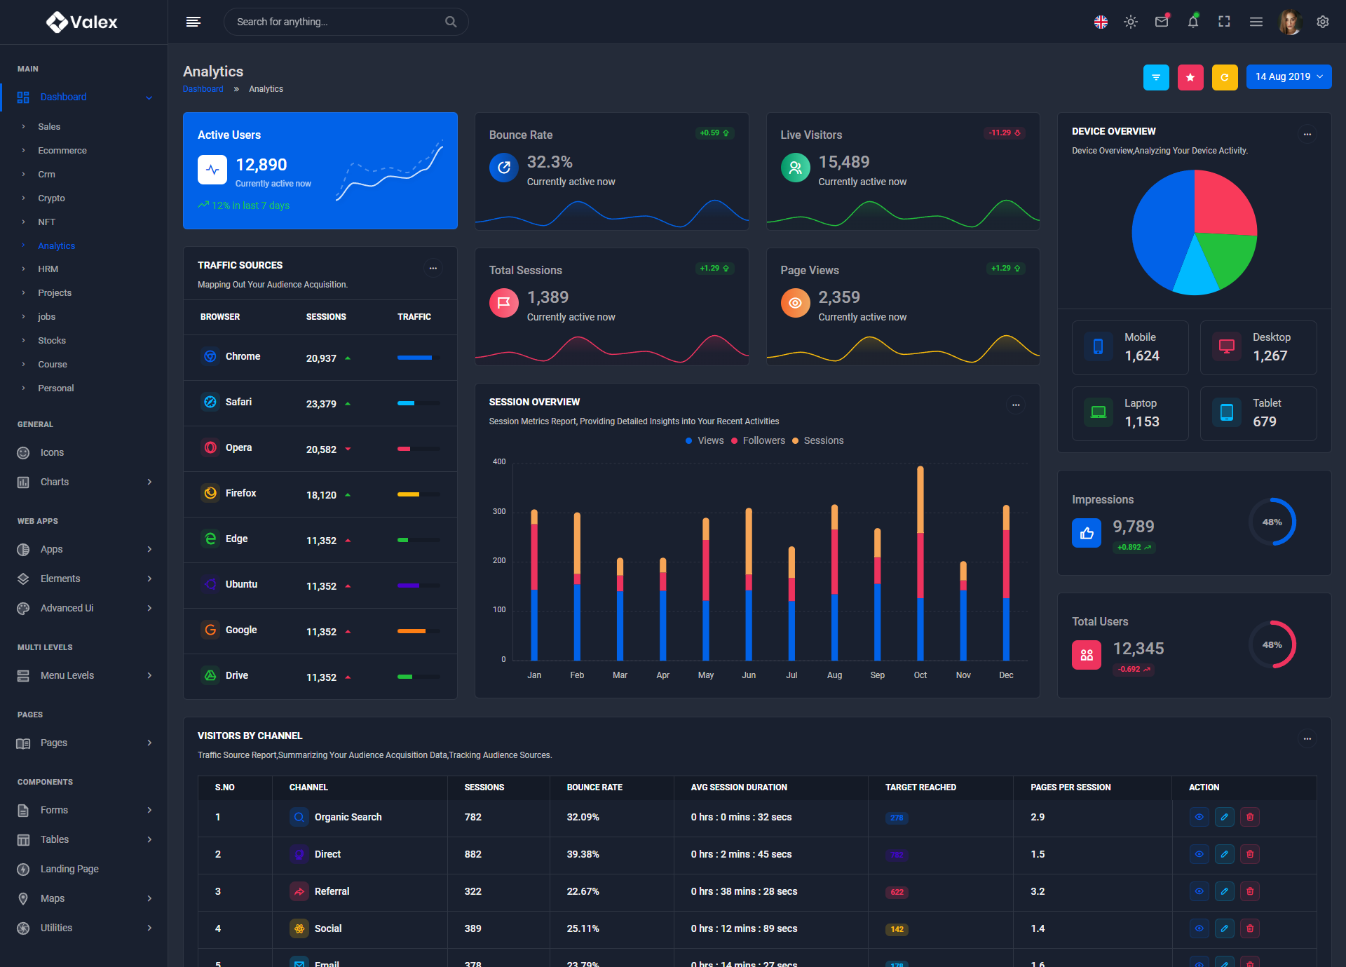Open the 14 Aug 2019 date dropdown
1346x967 pixels.
[1289, 77]
